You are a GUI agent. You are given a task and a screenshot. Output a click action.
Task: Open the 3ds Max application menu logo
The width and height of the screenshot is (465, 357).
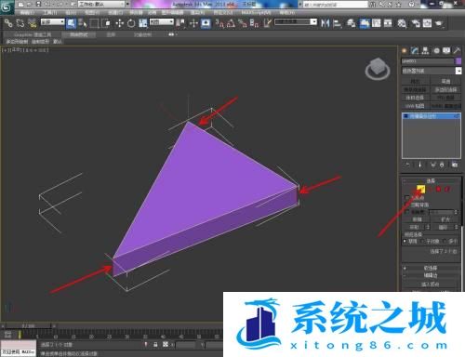click(7, 7)
